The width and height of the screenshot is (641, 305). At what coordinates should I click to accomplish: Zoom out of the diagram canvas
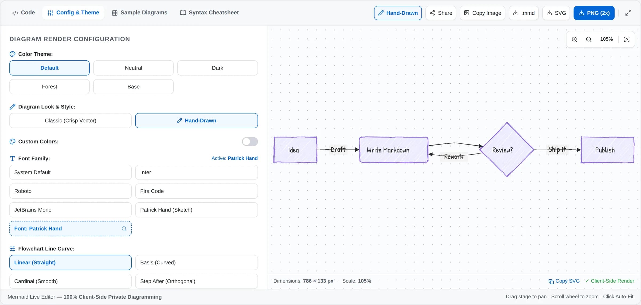click(589, 39)
